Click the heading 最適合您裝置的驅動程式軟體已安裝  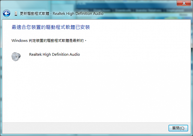[51, 27]
